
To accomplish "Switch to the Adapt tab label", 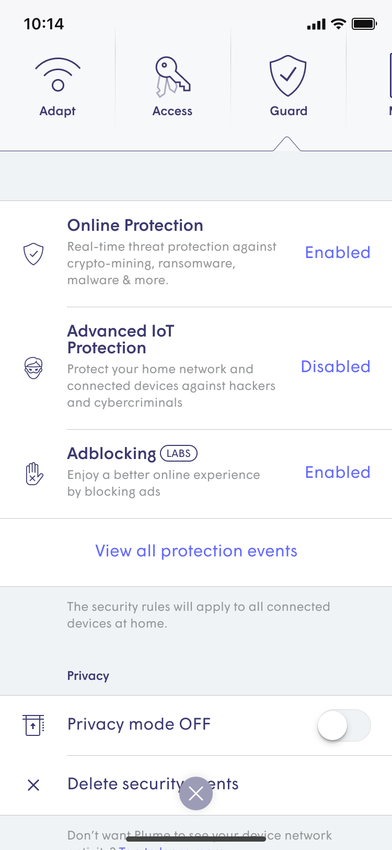I will (57, 111).
